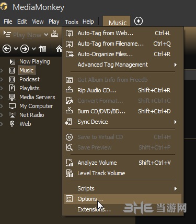The width and height of the screenshot is (196, 224).
Task: Open Extensions from the Tools menu
Action: coord(123,209)
